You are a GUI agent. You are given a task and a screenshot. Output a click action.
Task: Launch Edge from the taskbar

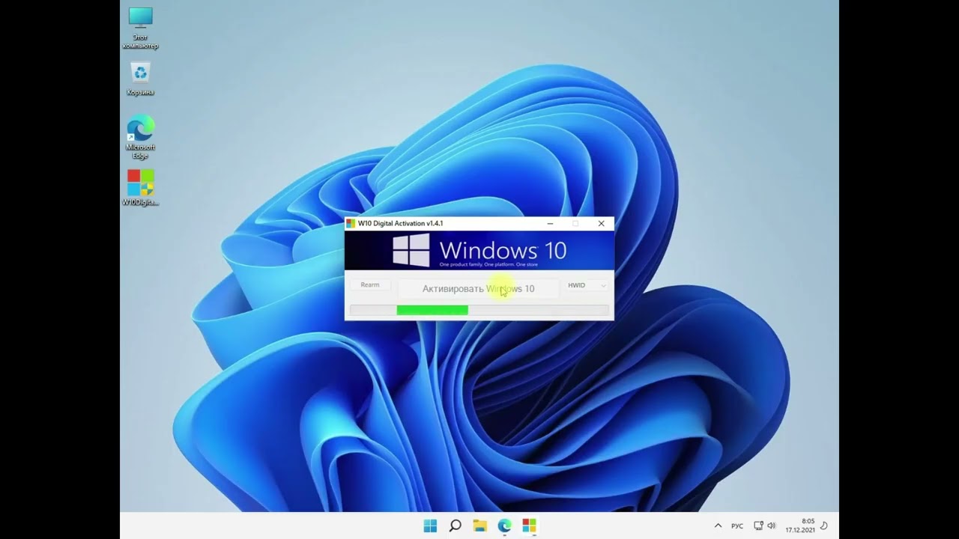point(504,526)
